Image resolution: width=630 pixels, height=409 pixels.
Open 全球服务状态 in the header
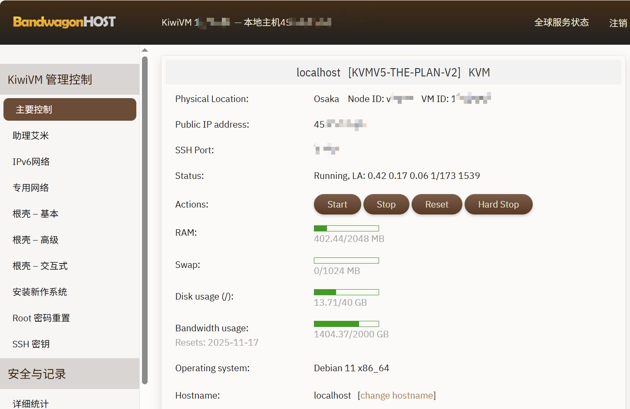coord(561,22)
